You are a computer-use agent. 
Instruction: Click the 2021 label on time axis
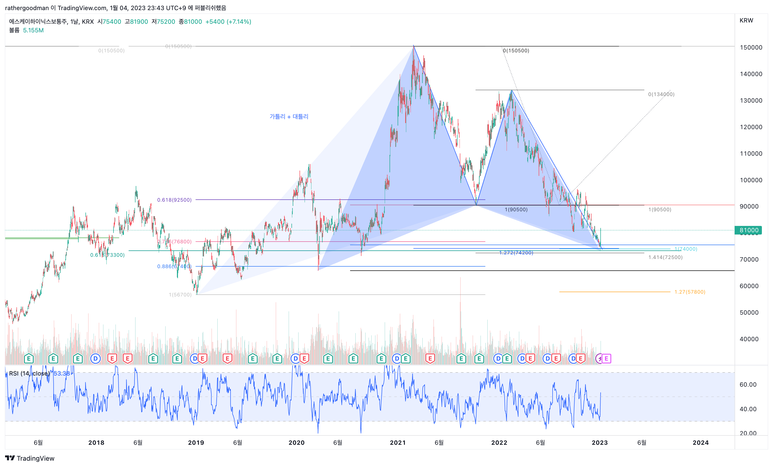coord(397,442)
